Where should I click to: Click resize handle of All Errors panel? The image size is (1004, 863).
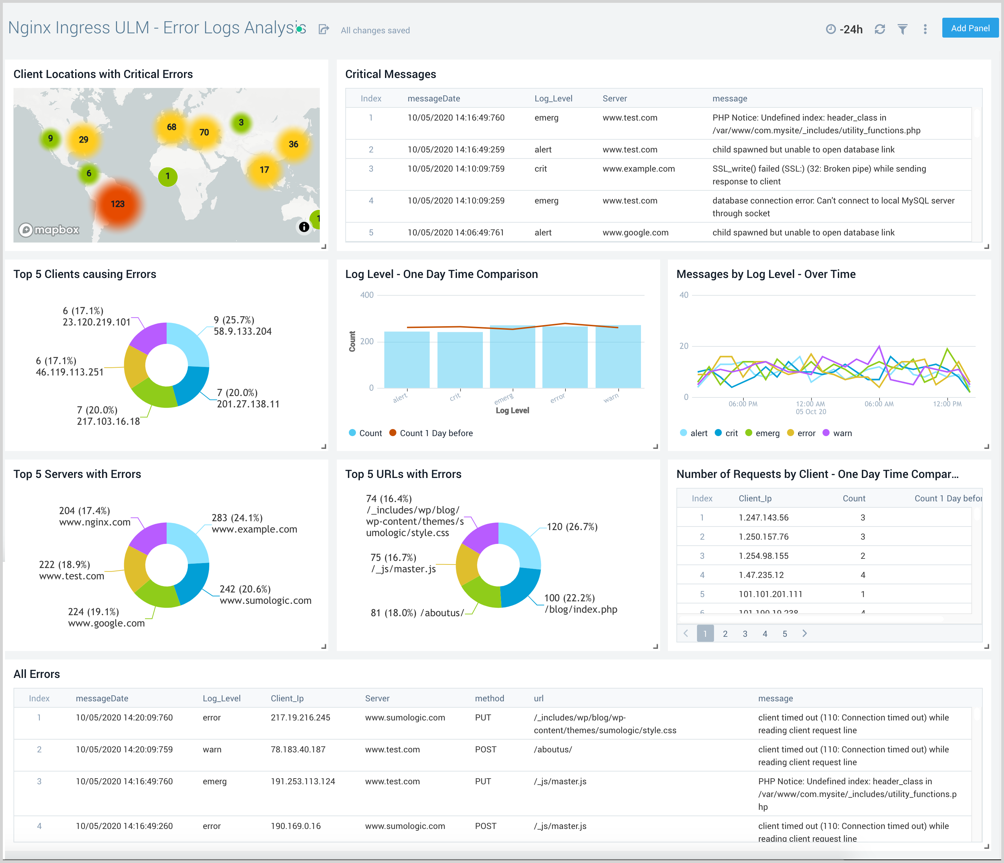987,847
